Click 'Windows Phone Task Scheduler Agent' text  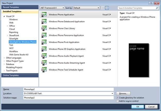pyautogui.click(x=66, y=70)
